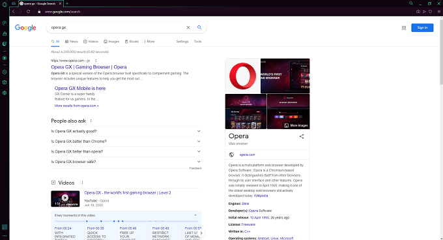The width and height of the screenshot is (443, 240).
Task: Share the Opera knowledge panel
Action: click(x=302, y=136)
